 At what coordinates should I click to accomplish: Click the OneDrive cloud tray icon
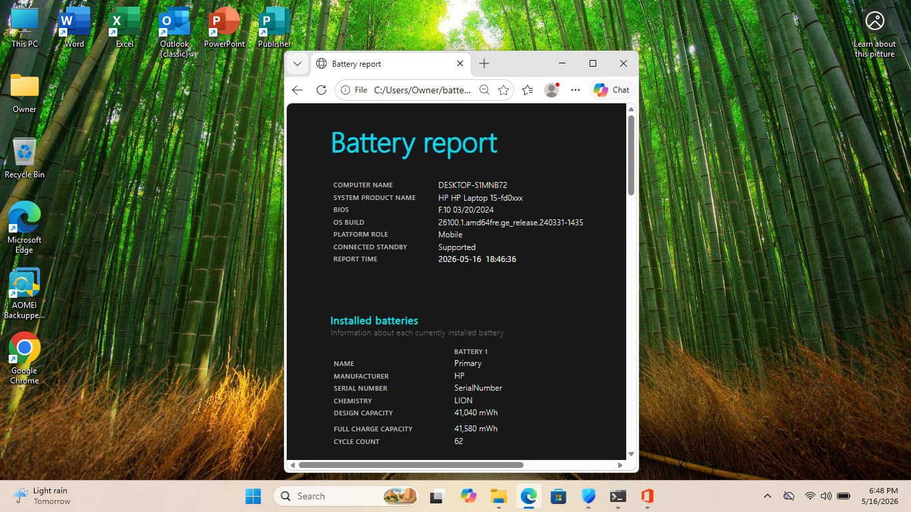(x=789, y=496)
